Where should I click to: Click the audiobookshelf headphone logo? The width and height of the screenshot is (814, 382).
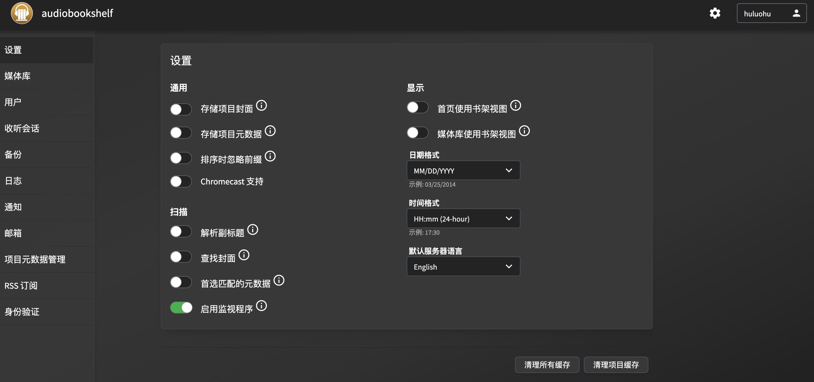pyautogui.click(x=22, y=13)
